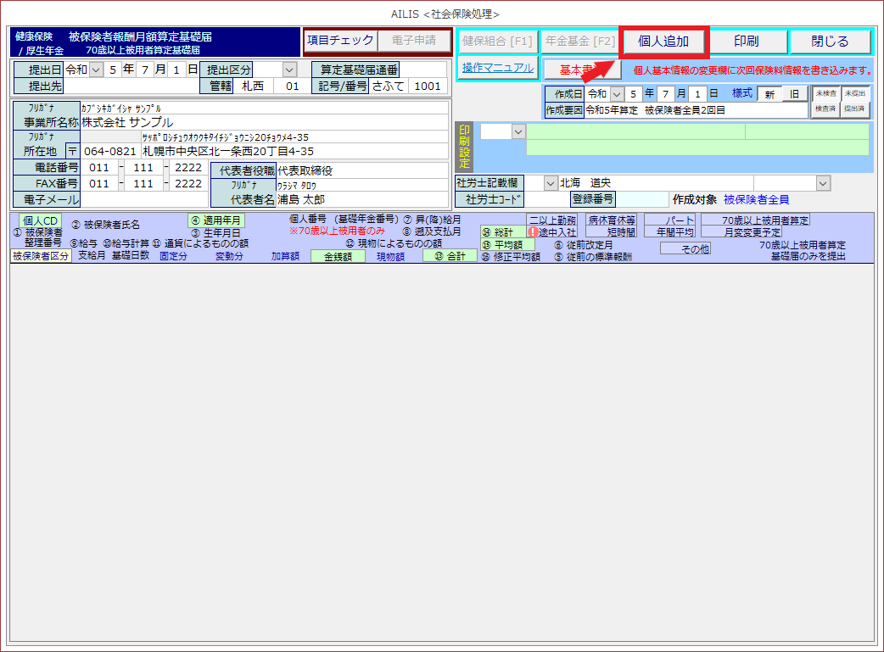This screenshot has height=652, width=884.
Task: Click the 閉じる button
Action: click(829, 42)
